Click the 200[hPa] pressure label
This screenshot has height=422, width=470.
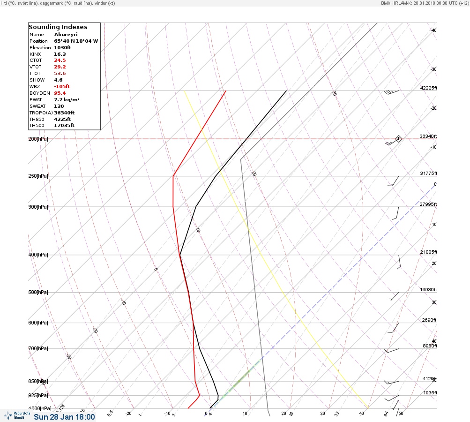[38, 139]
